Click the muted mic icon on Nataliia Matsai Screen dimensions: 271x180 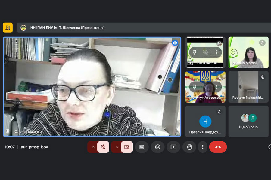[262, 43]
